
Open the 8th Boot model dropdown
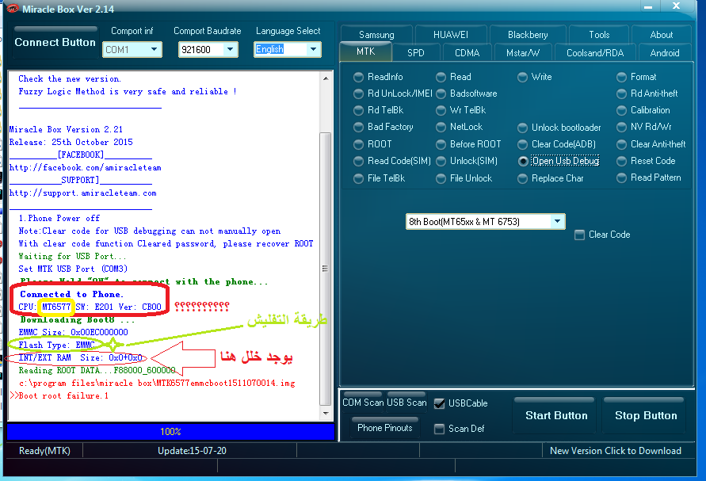pyautogui.click(x=486, y=222)
